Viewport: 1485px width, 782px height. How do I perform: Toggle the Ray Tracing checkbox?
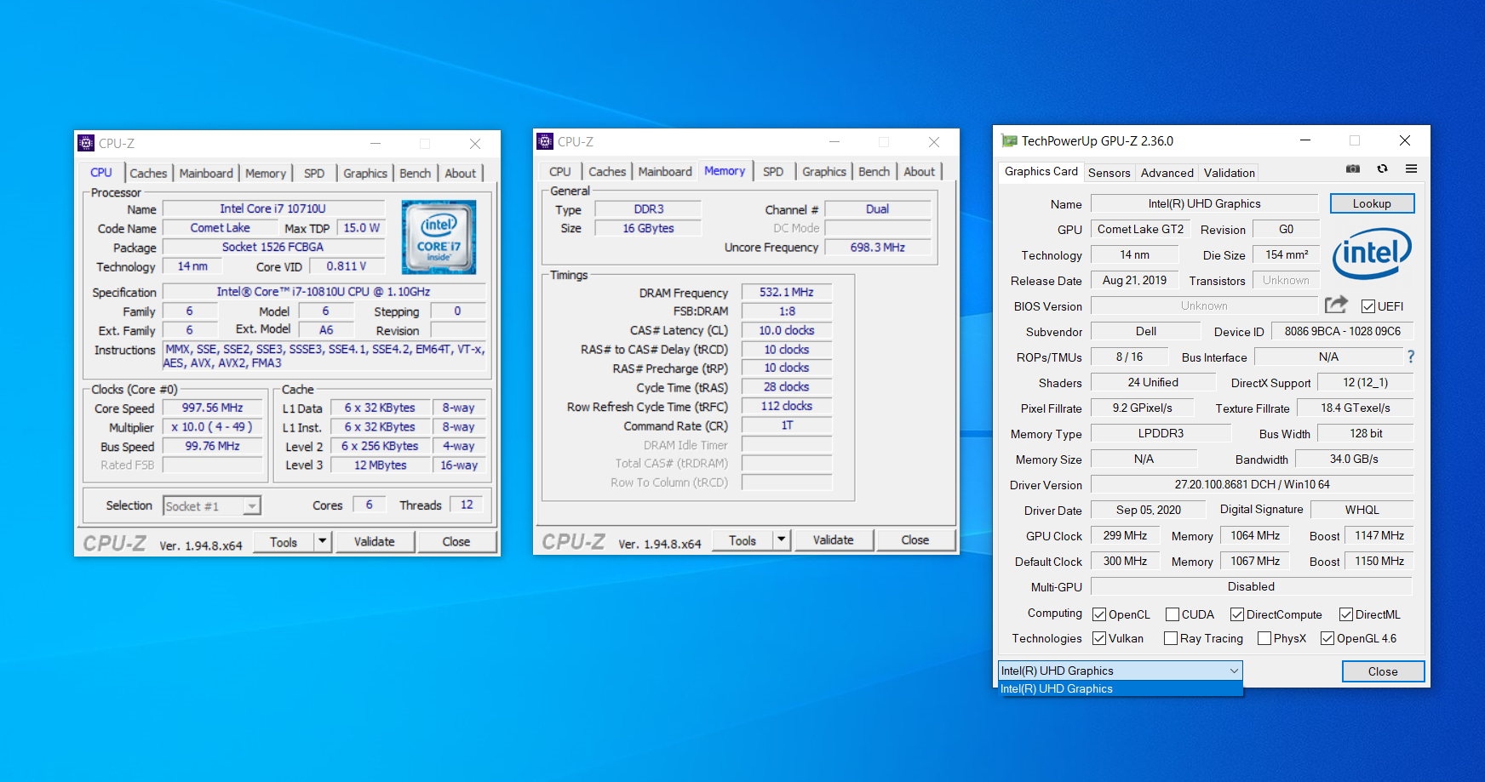click(x=1171, y=638)
